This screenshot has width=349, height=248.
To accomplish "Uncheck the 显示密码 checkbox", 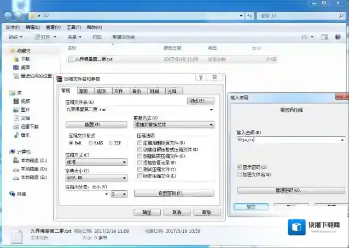I will tap(240, 167).
